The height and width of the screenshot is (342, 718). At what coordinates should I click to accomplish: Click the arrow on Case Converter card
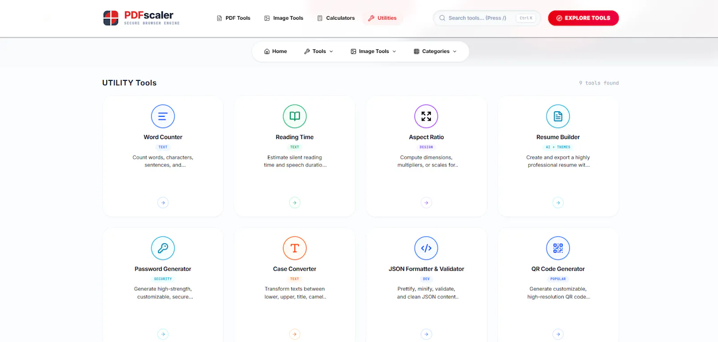[x=295, y=334]
